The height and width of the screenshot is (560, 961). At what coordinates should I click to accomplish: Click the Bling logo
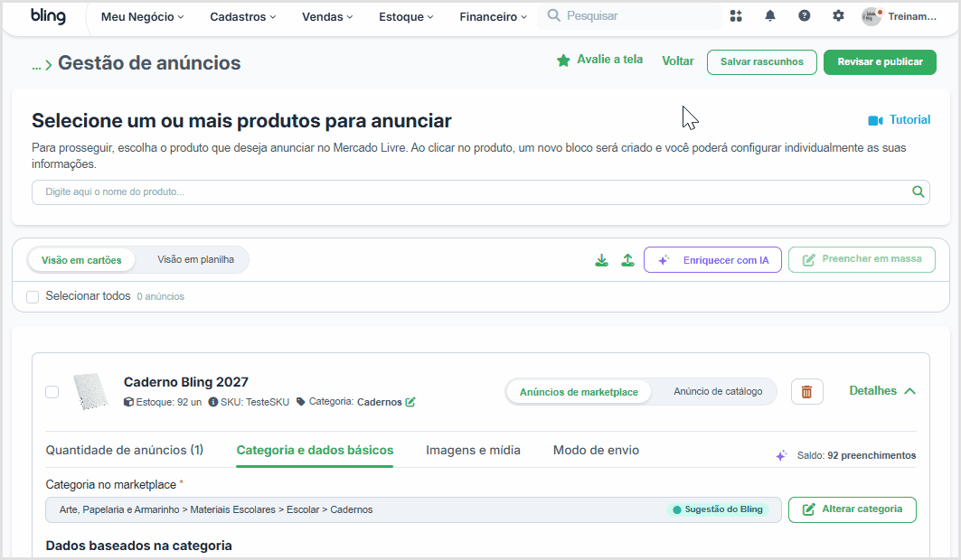point(49,16)
